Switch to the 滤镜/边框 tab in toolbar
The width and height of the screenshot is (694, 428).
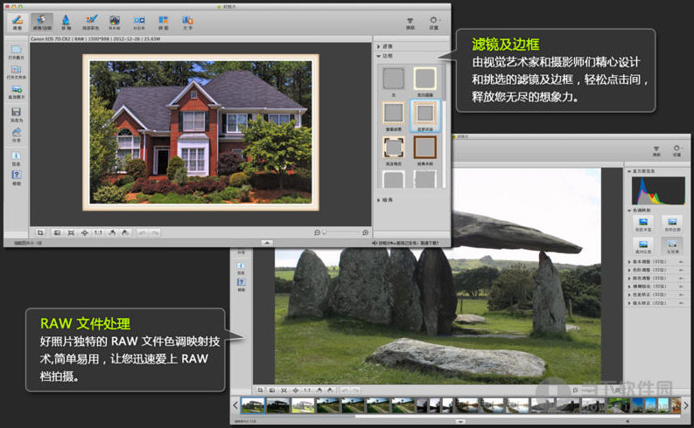tap(42, 21)
